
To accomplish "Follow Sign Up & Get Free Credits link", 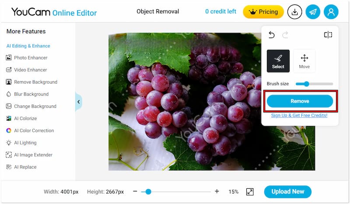I will pyautogui.click(x=299, y=116).
